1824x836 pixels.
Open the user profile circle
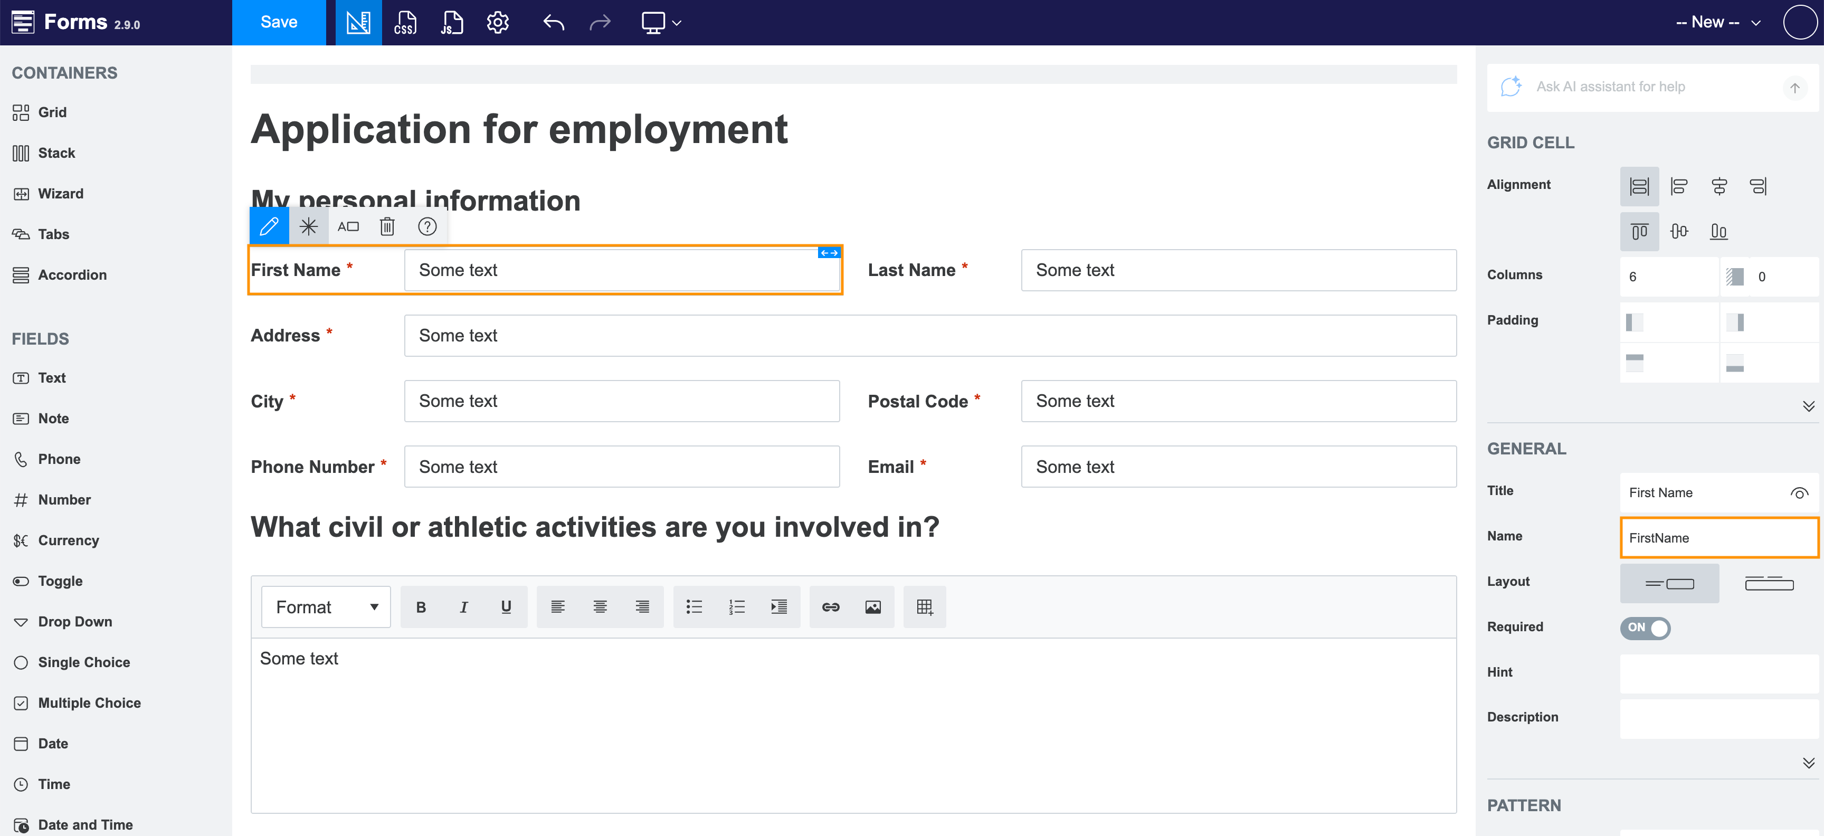(x=1800, y=22)
